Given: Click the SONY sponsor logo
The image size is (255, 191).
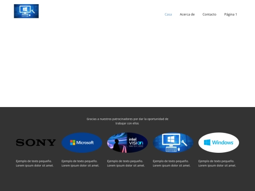Looking at the screenshot, I should tap(36, 142).
